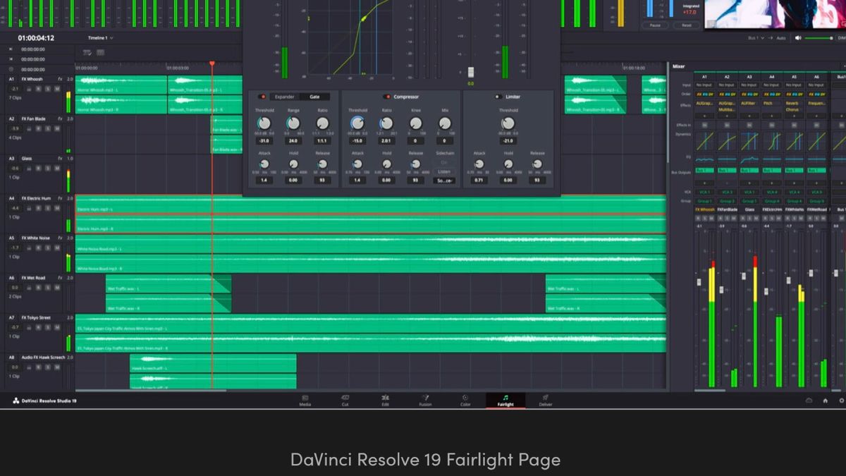This screenshot has width=846, height=476.
Task: Click the Sidechain Listen button
Action: click(x=444, y=171)
